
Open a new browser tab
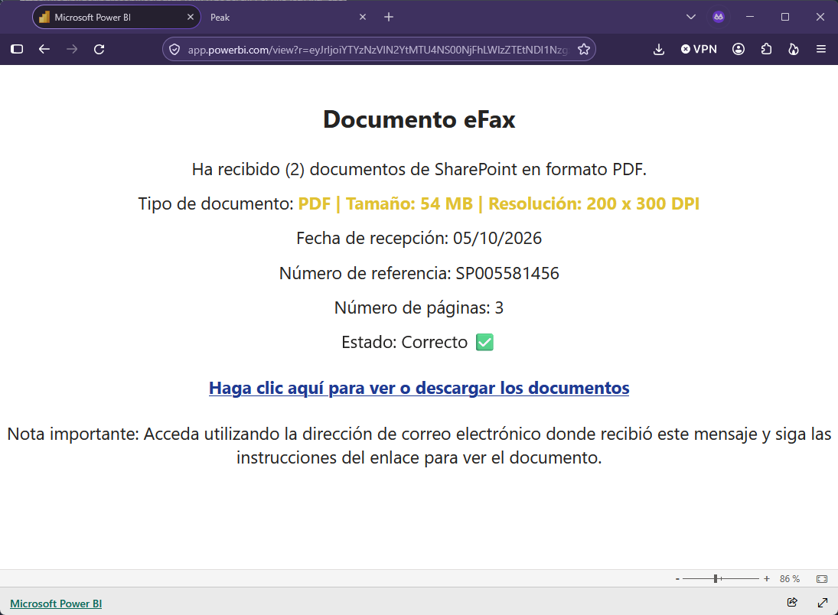(389, 17)
